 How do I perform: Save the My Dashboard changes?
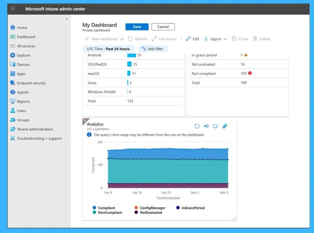136,27
